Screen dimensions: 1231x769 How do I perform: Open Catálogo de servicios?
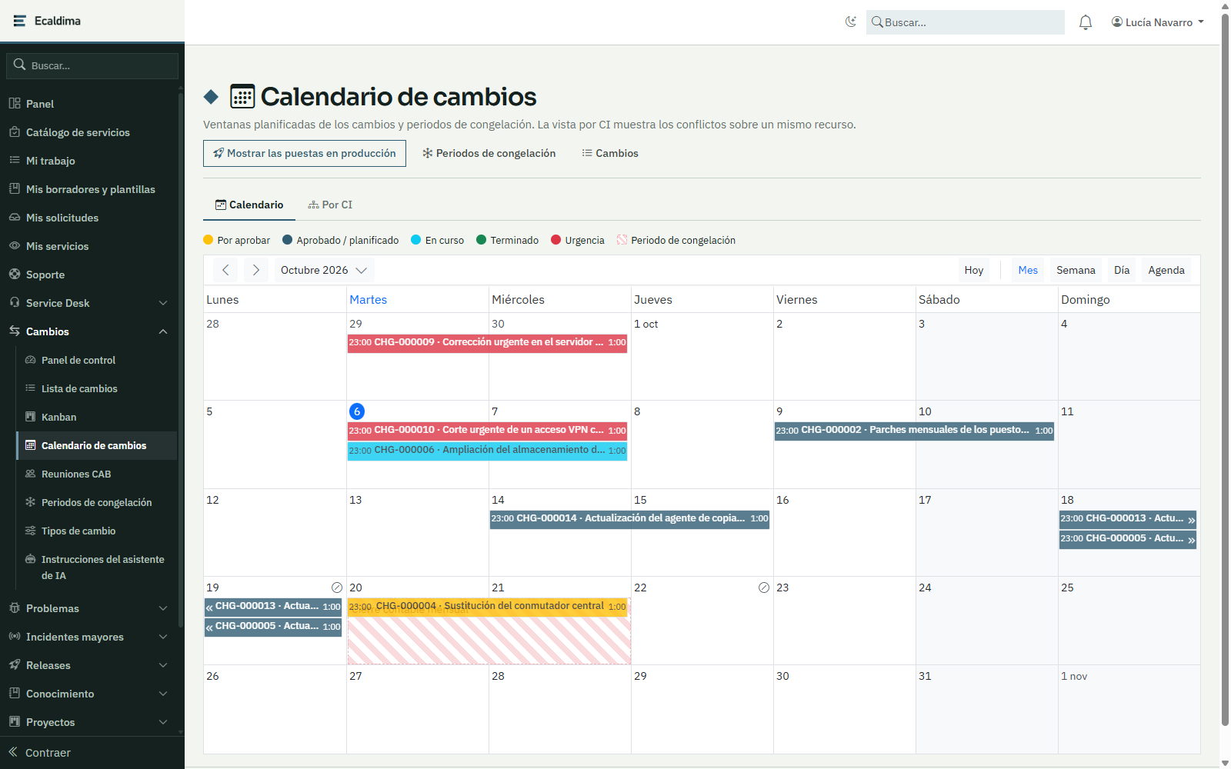point(92,132)
